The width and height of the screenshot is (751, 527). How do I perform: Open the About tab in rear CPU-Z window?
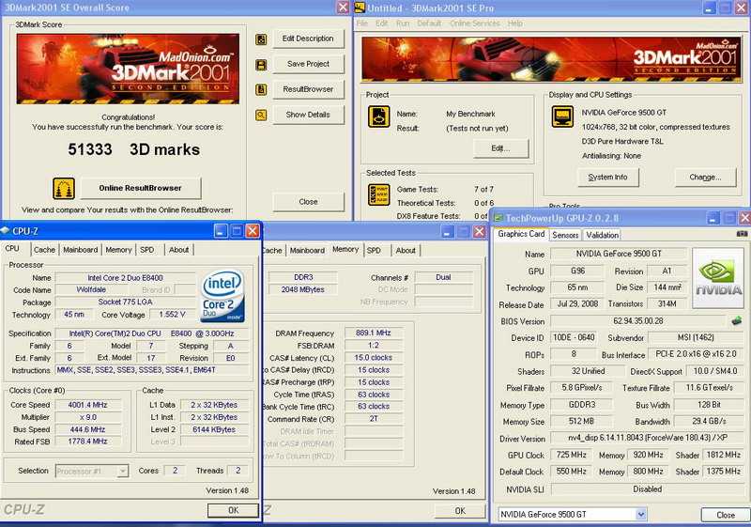pos(406,250)
